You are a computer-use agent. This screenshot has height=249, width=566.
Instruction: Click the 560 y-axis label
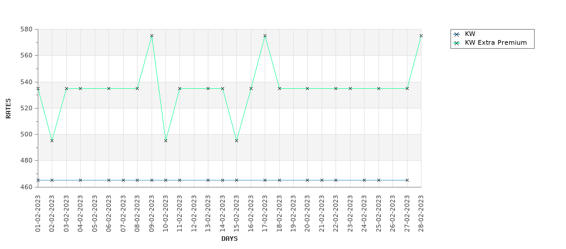coord(27,56)
